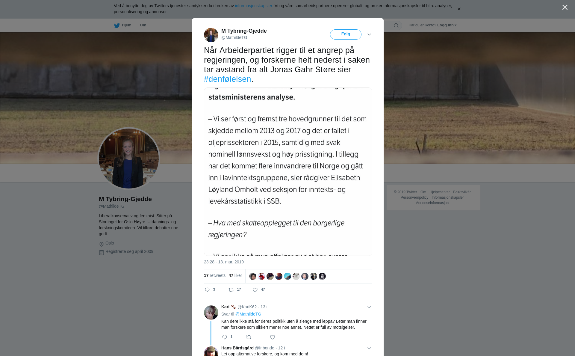The image size is (575, 356).
Task: Dismiss the cookie notice banner
Action: coord(459,9)
